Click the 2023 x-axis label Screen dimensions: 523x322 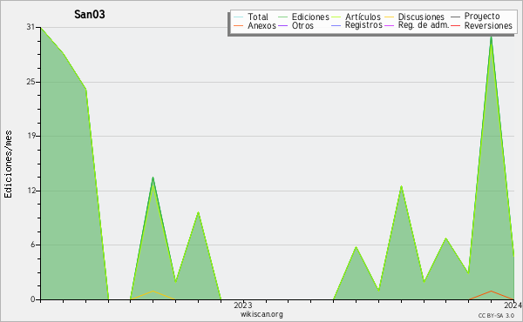click(243, 305)
